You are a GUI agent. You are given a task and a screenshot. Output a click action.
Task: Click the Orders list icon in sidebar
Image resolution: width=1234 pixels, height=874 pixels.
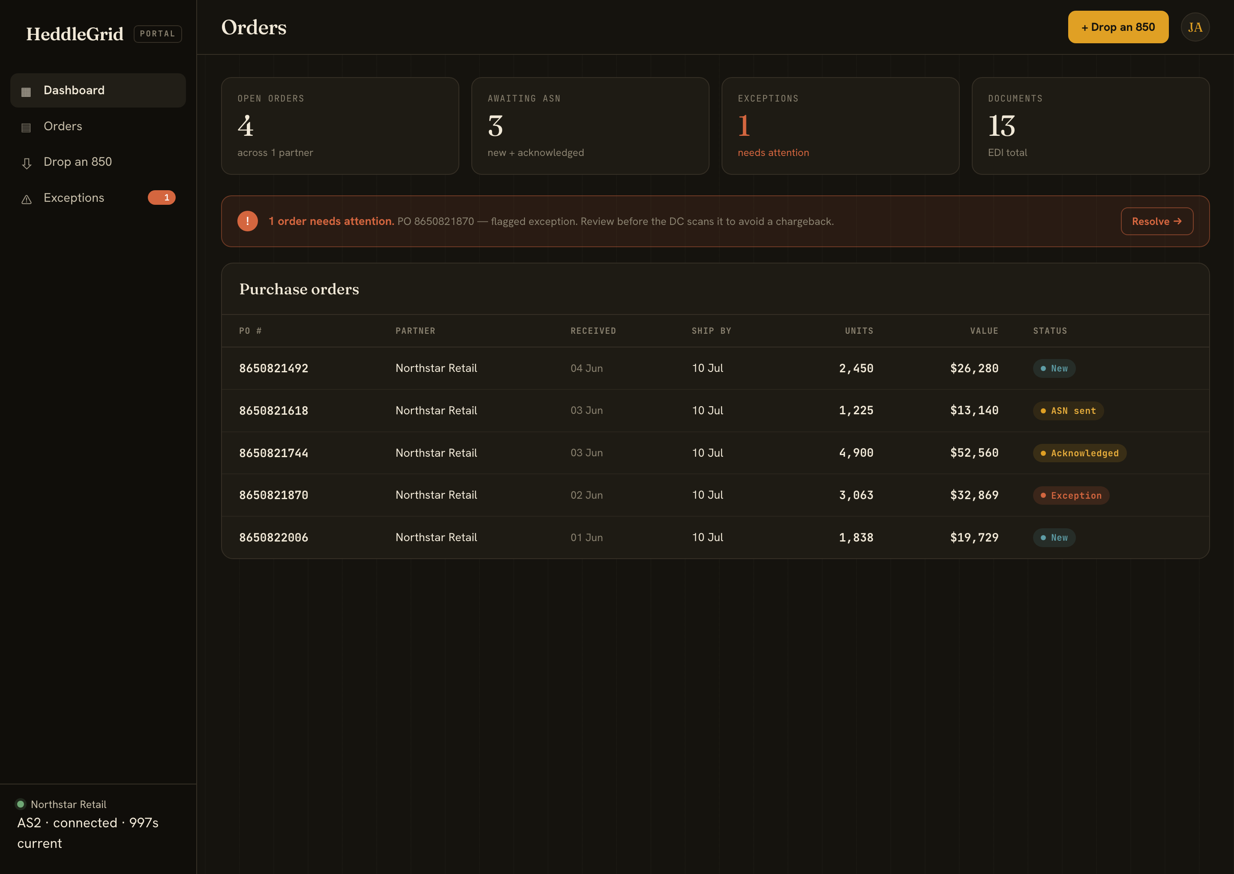pyautogui.click(x=26, y=127)
